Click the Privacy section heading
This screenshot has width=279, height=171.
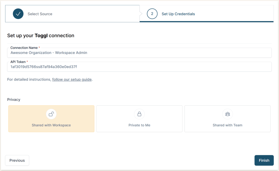pyautogui.click(x=14, y=100)
